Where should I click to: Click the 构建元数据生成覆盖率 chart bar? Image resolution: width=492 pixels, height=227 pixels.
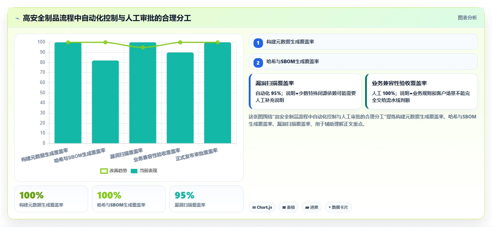(x=68, y=93)
